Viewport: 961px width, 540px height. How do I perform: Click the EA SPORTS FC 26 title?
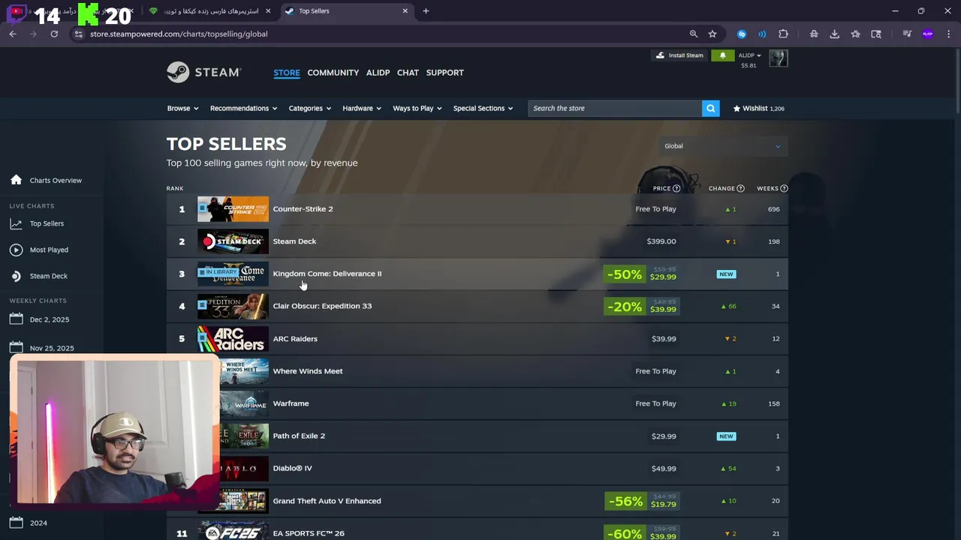pyautogui.click(x=309, y=533)
